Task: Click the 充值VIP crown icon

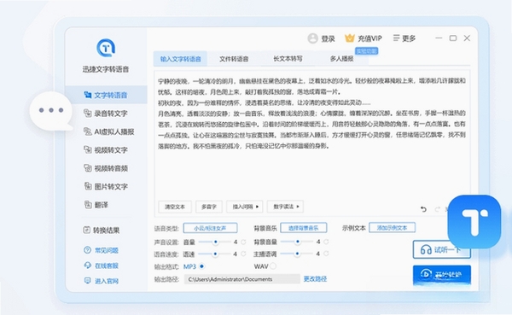Action: pos(349,38)
